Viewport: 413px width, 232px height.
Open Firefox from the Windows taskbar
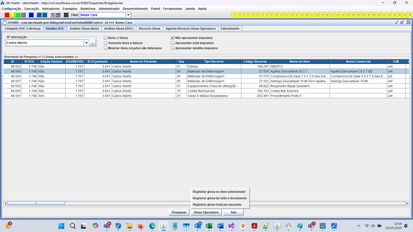click(x=141, y=226)
